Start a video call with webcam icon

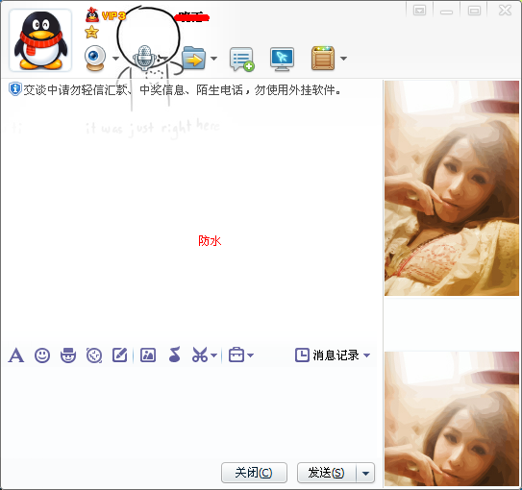95,59
